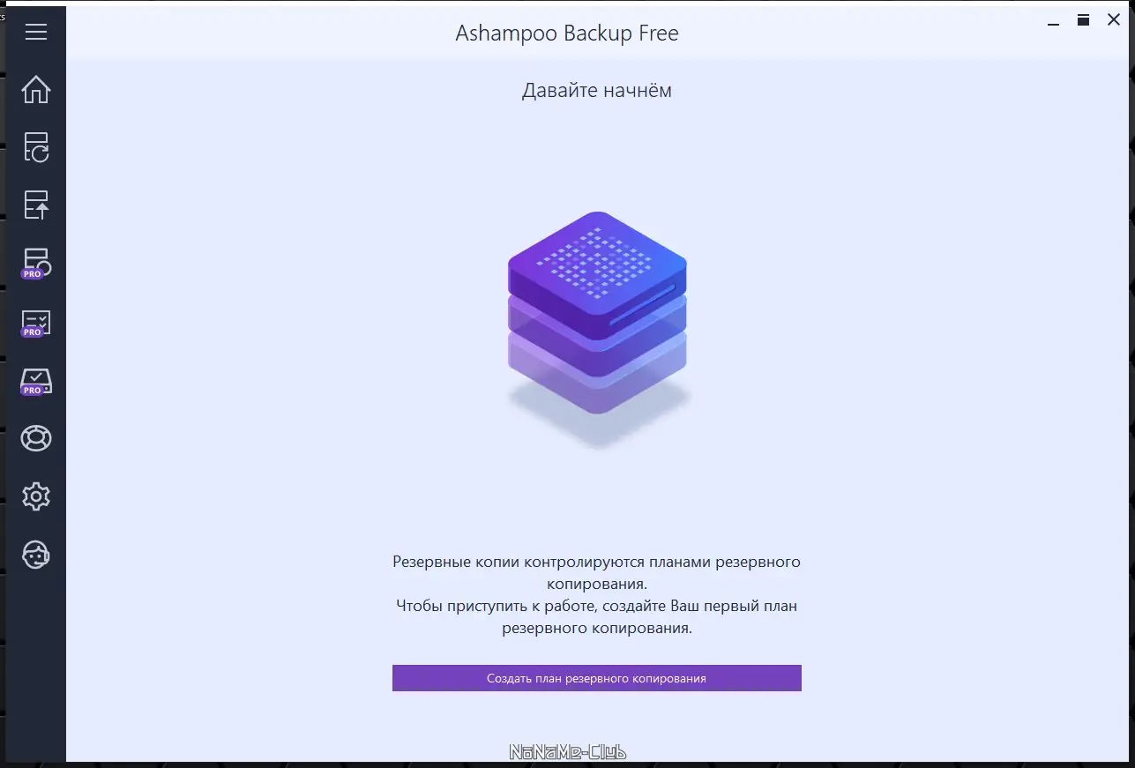Open the restore icon with upward arrow

tap(36, 205)
